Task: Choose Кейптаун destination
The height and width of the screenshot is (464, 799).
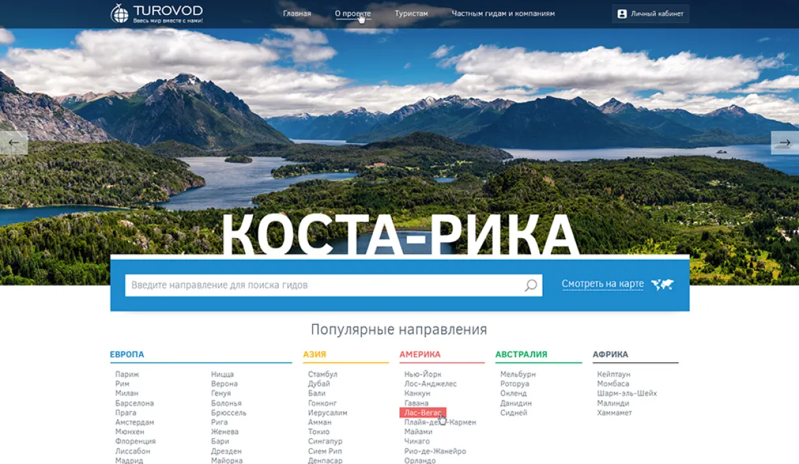Action: click(x=614, y=374)
